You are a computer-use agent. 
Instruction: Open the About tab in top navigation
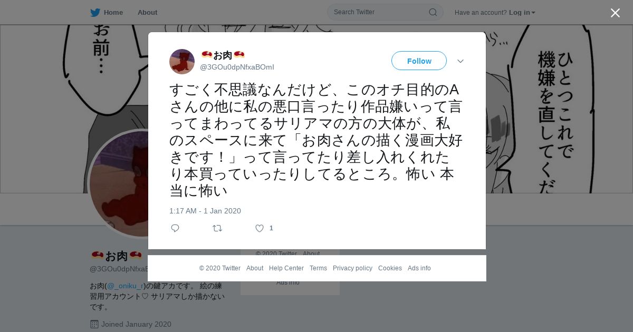(147, 13)
